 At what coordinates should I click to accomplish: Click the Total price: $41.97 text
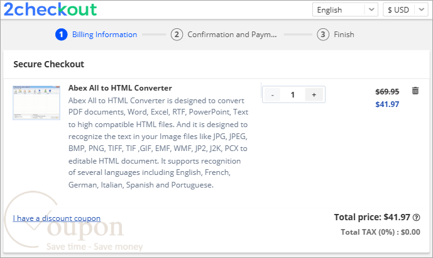(x=372, y=217)
